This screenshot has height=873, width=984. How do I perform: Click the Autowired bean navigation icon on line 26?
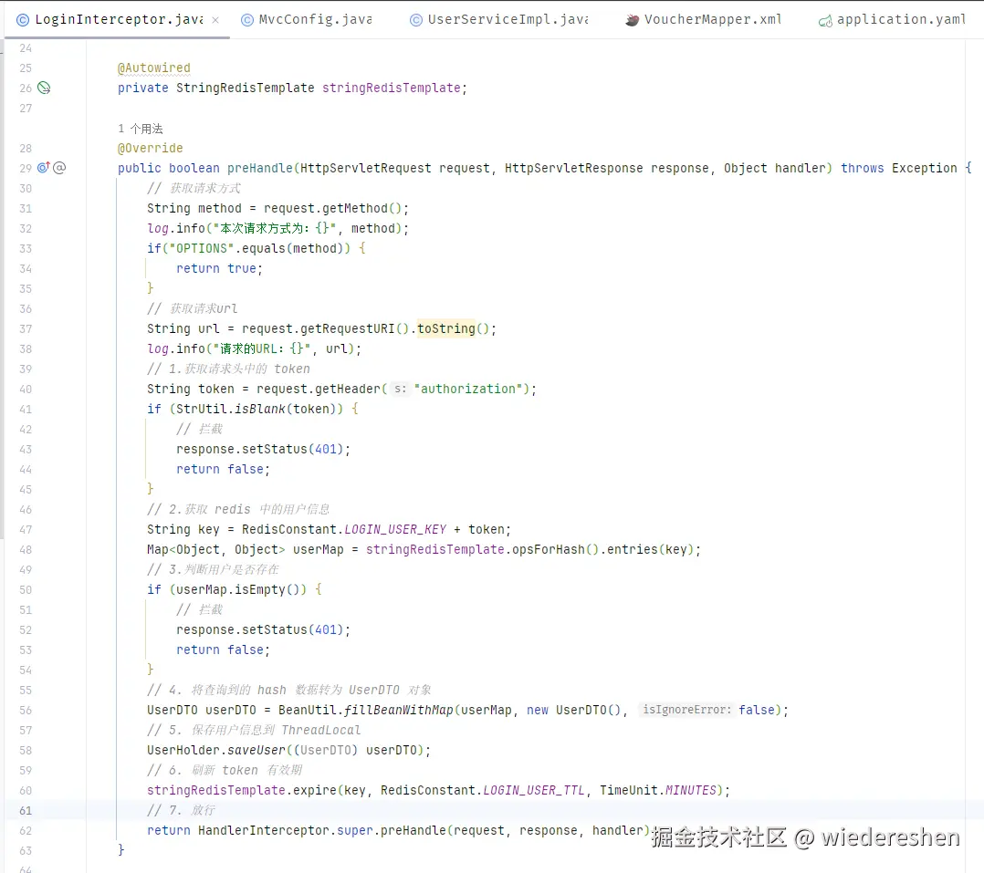click(x=42, y=88)
